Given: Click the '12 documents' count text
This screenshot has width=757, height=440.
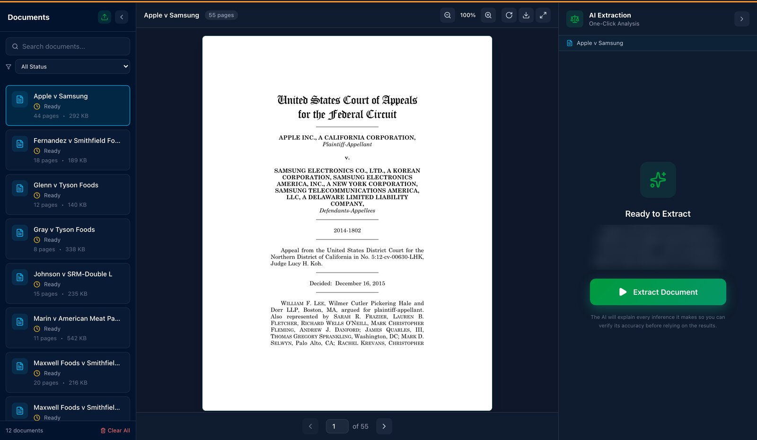Looking at the screenshot, I should click(x=24, y=431).
